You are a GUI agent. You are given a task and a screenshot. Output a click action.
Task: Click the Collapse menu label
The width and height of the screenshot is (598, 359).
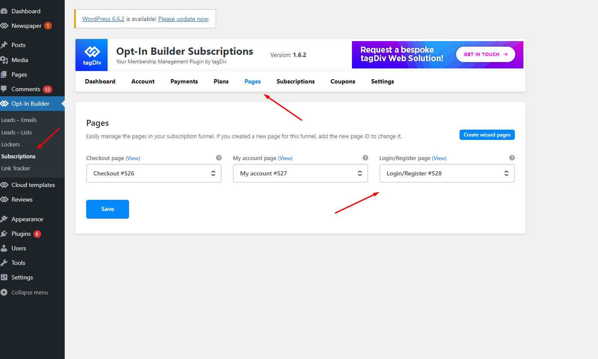[30, 293]
